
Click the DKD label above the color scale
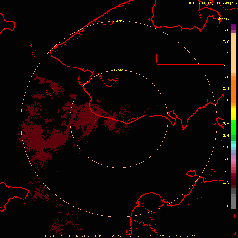[232, 16]
